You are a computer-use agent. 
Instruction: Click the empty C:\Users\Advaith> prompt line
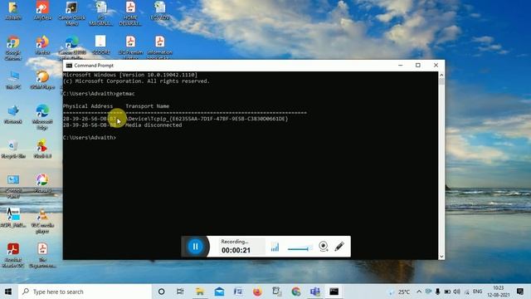pyautogui.click(x=90, y=138)
